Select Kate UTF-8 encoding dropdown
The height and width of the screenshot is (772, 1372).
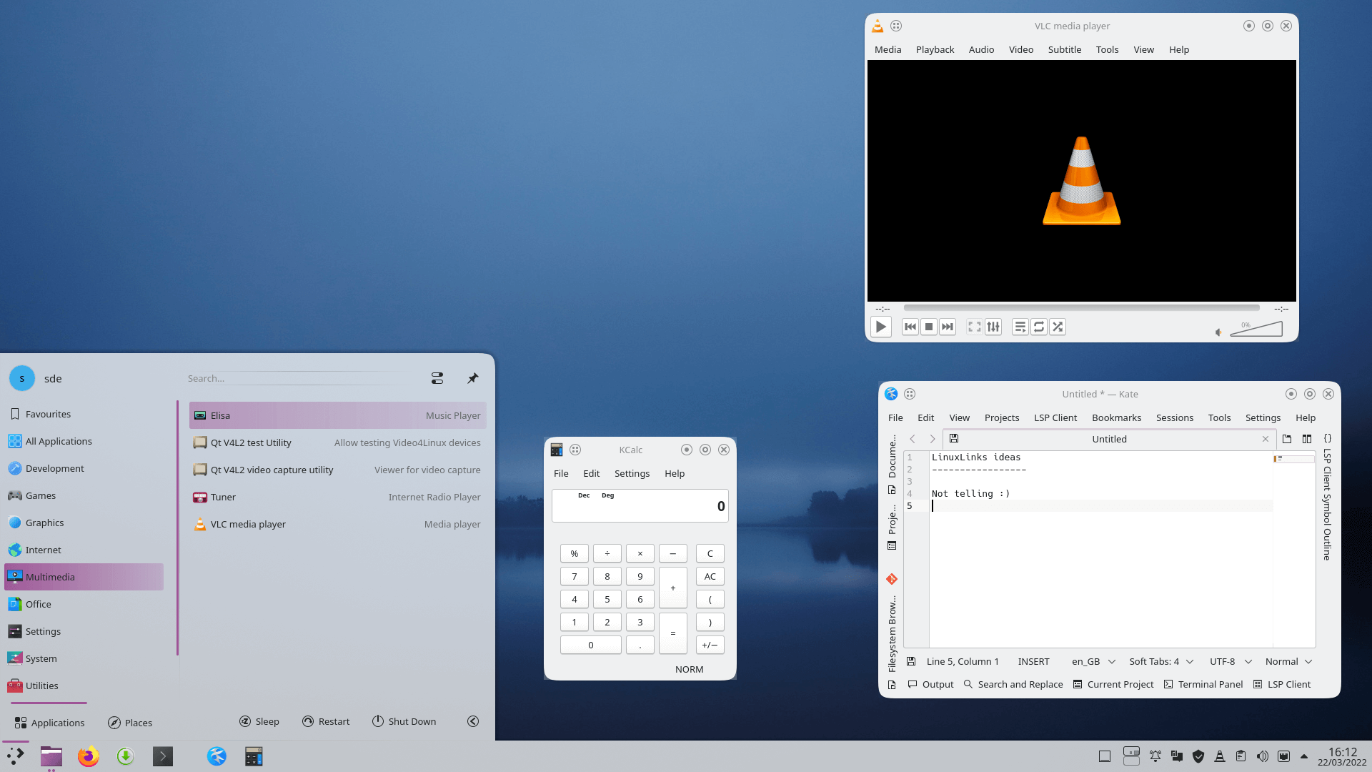1228,660
